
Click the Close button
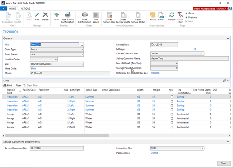(224, 163)
